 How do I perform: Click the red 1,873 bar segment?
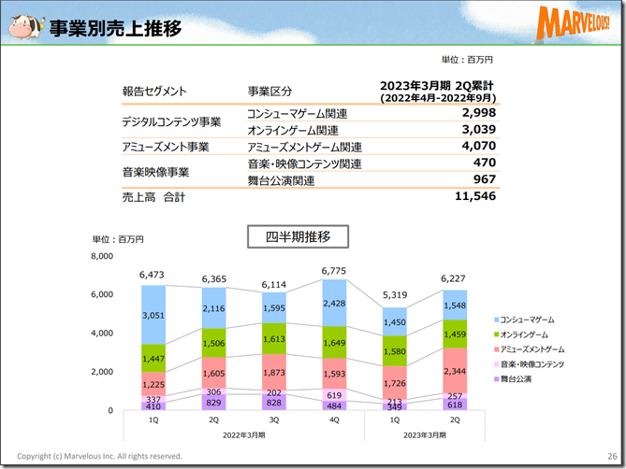(274, 372)
